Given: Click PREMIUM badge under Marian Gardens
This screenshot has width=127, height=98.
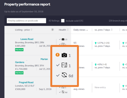Looking at the screenshot, I should tap(19, 73).
